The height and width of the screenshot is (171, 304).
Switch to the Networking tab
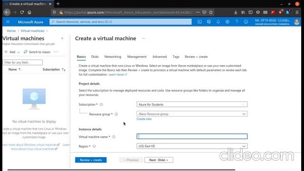113,57
